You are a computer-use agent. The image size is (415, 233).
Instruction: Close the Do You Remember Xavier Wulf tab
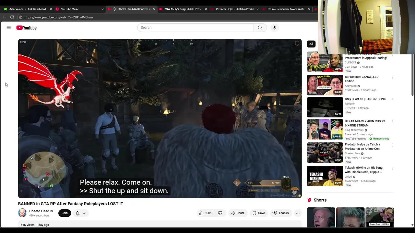tap(309, 9)
